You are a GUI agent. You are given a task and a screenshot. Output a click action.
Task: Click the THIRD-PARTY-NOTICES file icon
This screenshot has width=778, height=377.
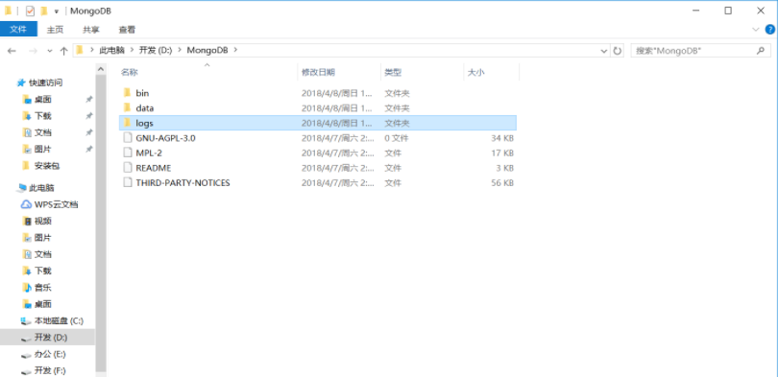[x=128, y=182]
